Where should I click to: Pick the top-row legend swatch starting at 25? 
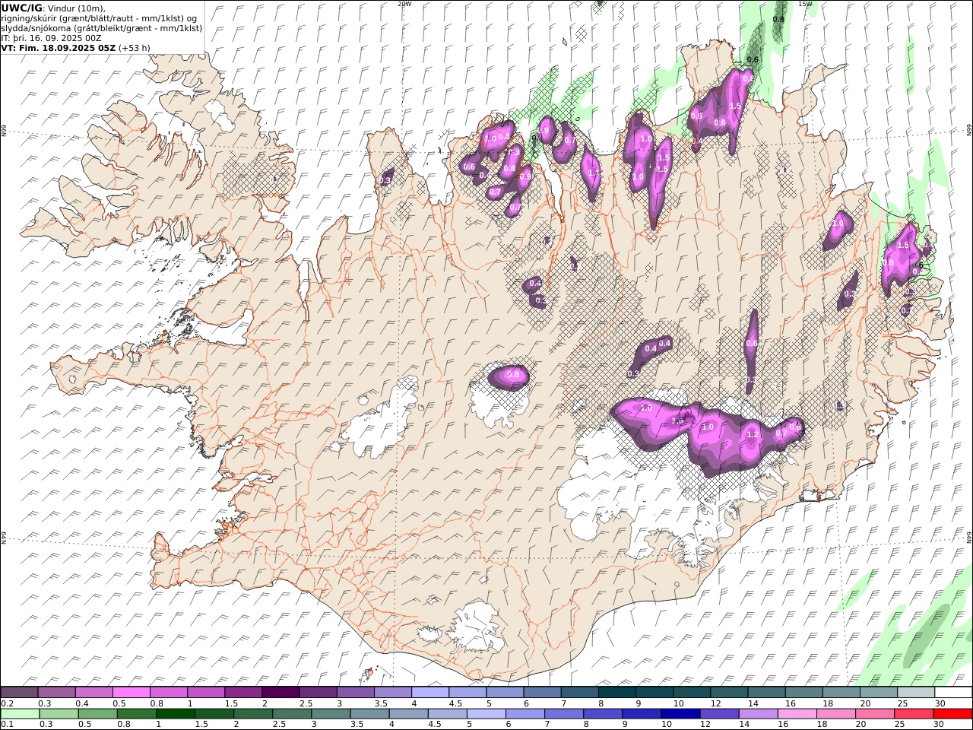tap(916, 693)
